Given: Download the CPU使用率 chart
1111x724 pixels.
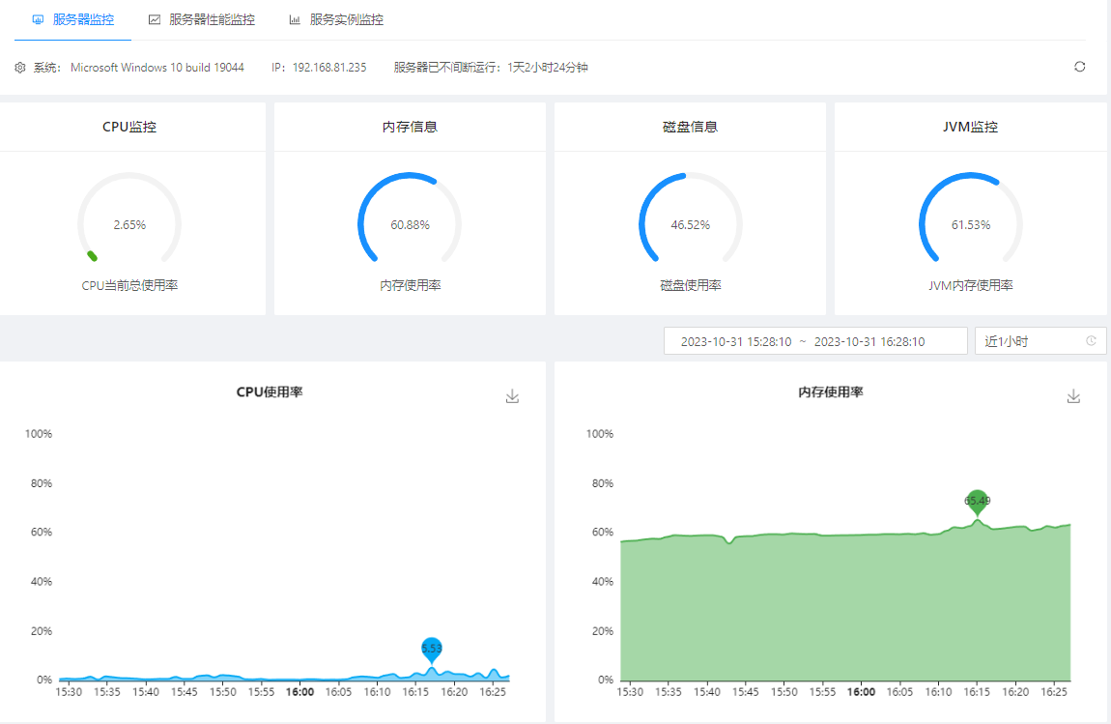Looking at the screenshot, I should (x=512, y=396).
